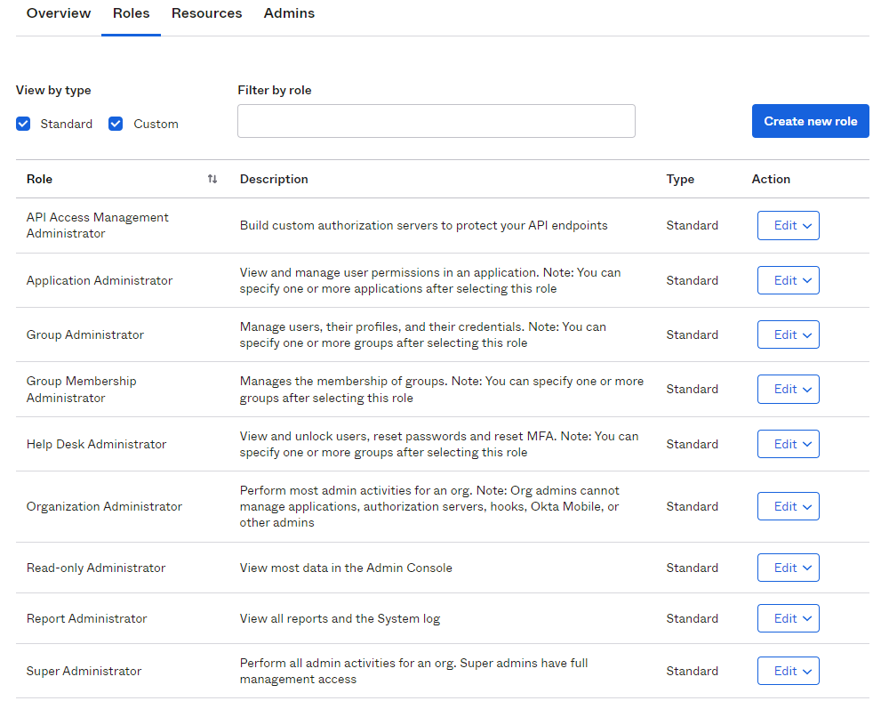Screen dimensions: 889x709
Task: Click the Create new role button
Action: click(x=810, y=121)
